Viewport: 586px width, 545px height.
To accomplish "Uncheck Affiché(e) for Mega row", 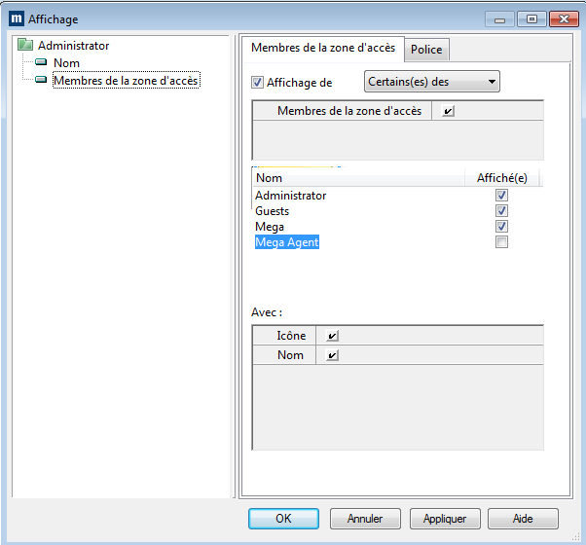I will tap(501, 227).
